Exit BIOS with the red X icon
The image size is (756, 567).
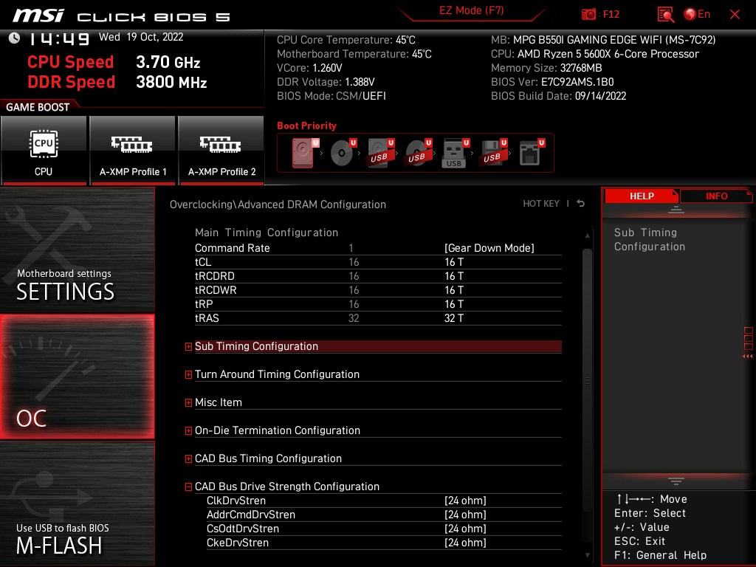pyautogui.click(x=735, y=15)
